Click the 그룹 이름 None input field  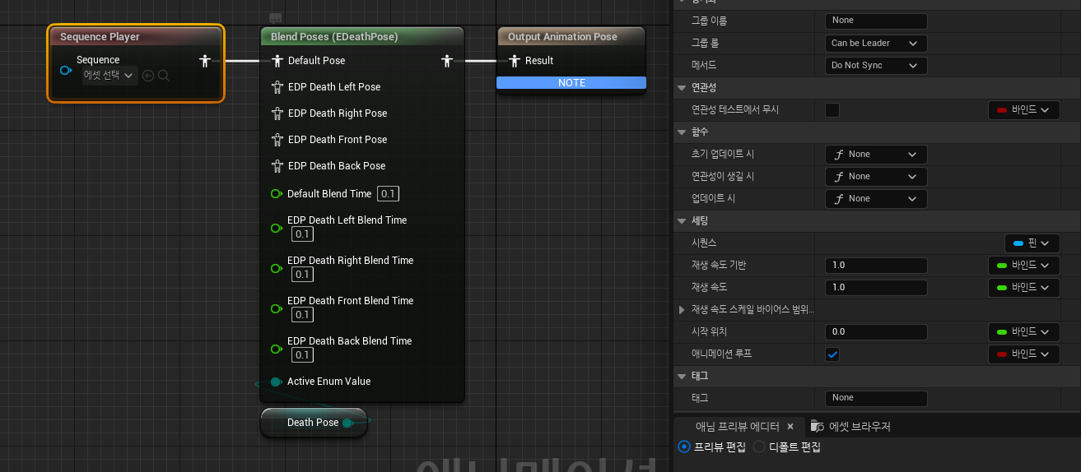coord(876,21)
